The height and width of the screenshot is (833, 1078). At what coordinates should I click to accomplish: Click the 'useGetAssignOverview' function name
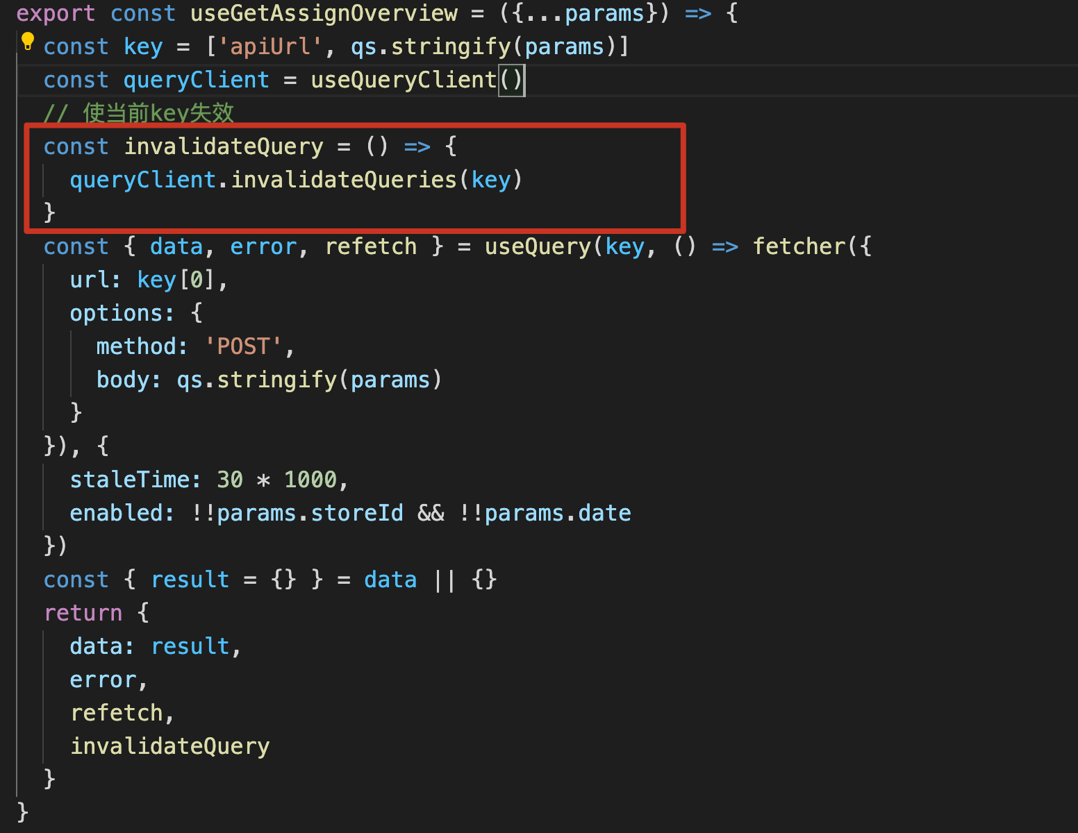[x=324, y=13]
